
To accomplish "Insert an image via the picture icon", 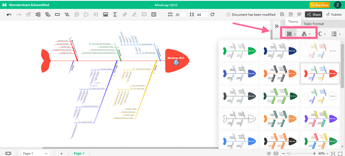I will pos(106,15).
